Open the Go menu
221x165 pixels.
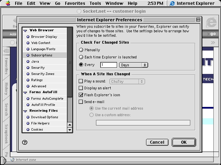point(58,3)
